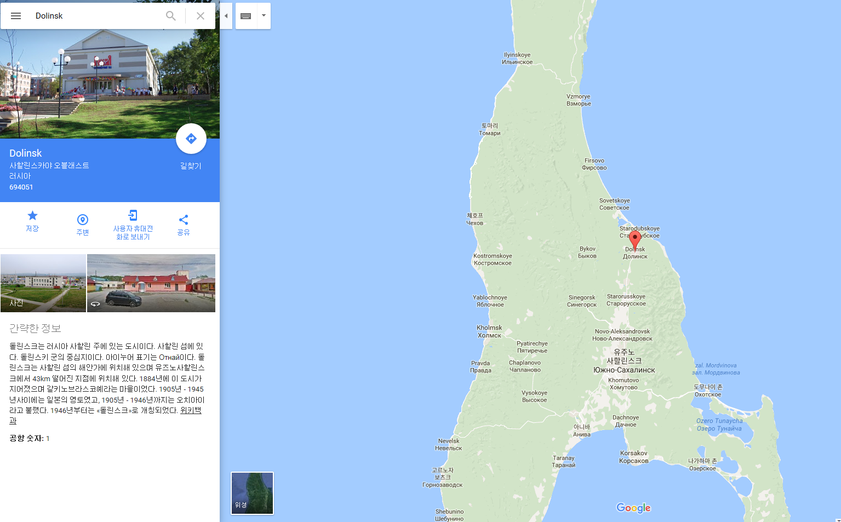Click the airport count number link

tap(48, 438)
